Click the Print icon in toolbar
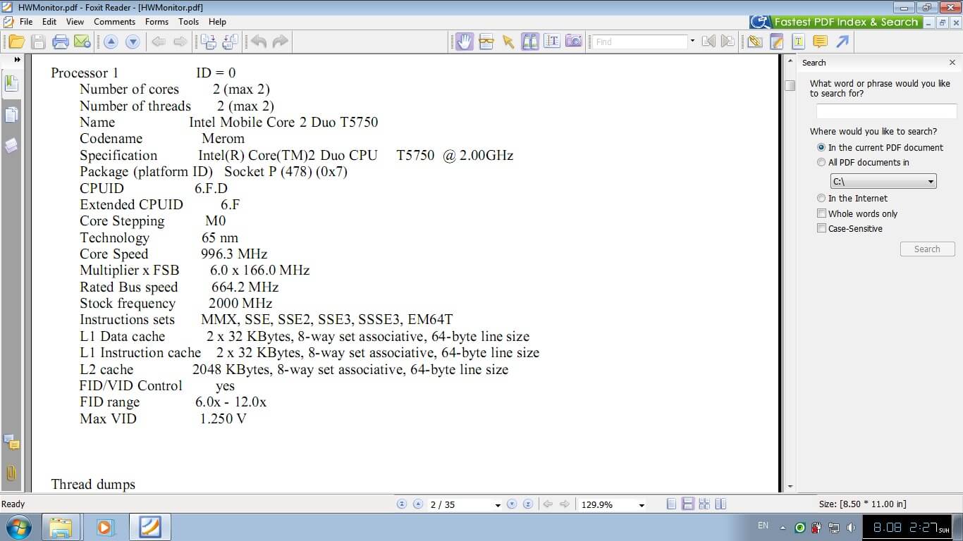The width and height of the screenshot is (963, 541). [60, 42]
